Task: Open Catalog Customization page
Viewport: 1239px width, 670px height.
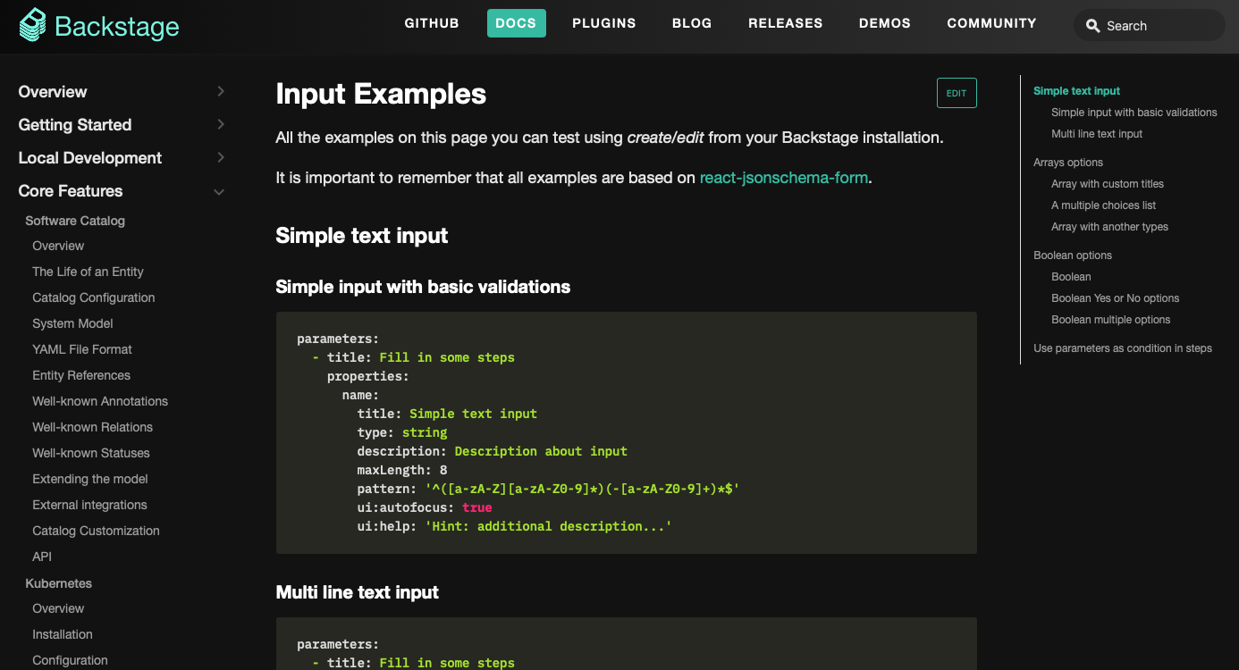Action: [96, 531]
